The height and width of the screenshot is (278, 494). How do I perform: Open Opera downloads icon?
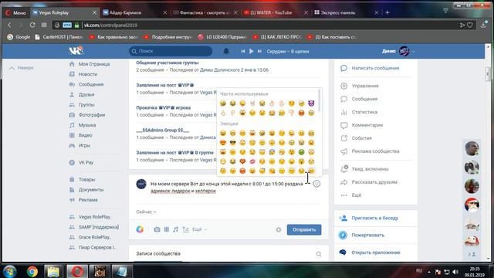[x=484, y=25]
